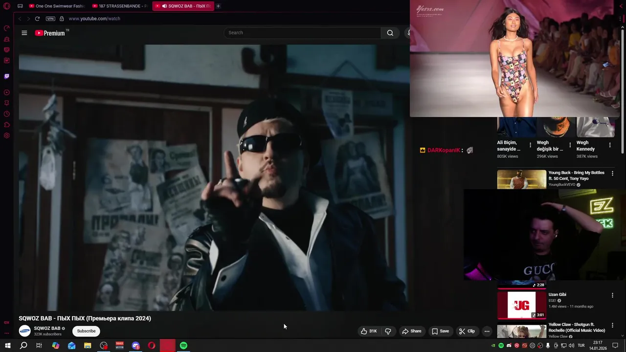Viewport: 626px width, 352px height.
Task: Open Young Buck video thumbnail
Action: 521,179
